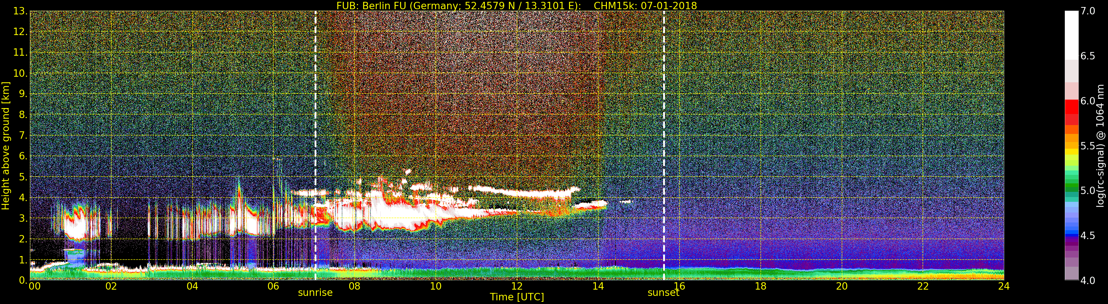Click the '3.' height axis tick label
1108x304 pixels.
[x=23, y=218]
